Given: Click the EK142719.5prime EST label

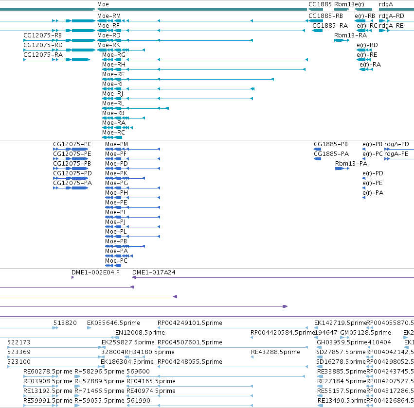Looking at the screenshot, I should 341,323.
